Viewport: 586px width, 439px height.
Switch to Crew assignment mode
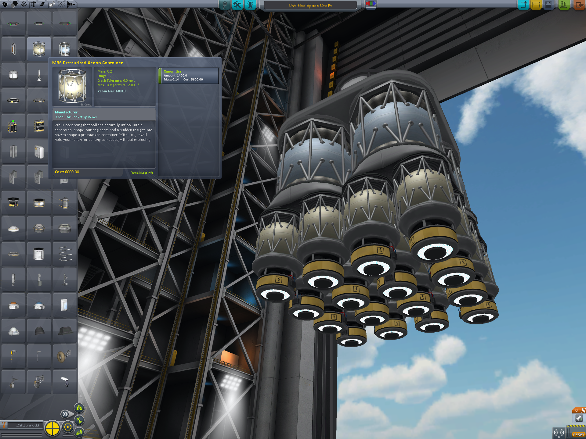250,5
